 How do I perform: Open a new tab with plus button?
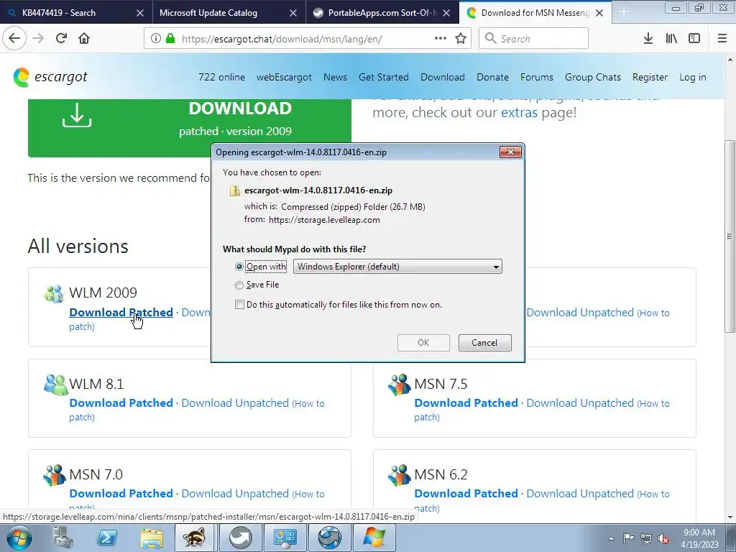coord(624,13)
